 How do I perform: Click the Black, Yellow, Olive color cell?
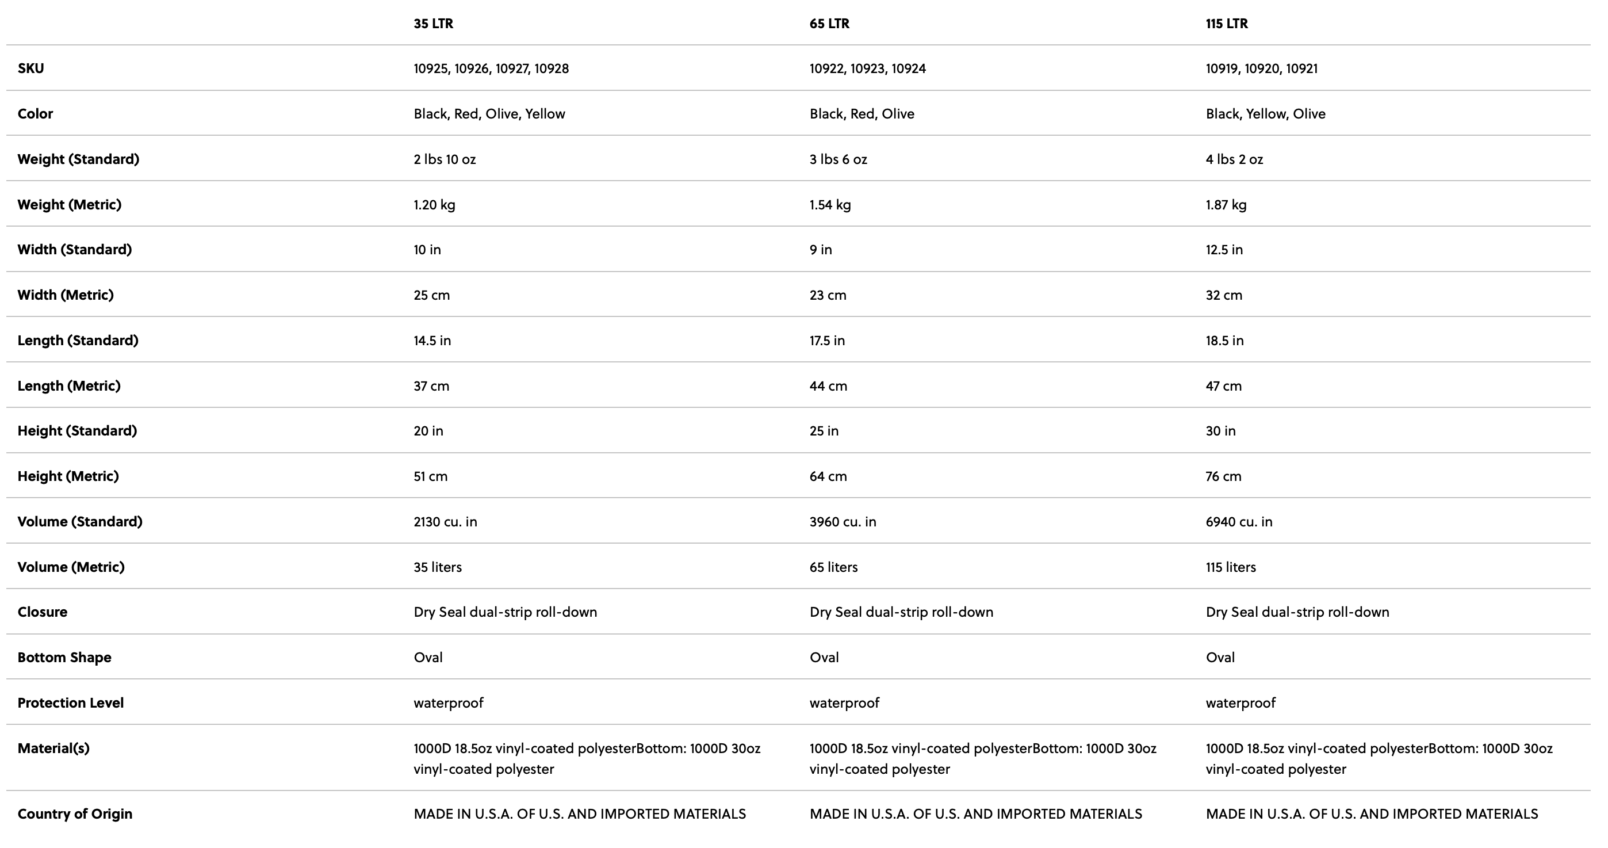pos(1265,114)
